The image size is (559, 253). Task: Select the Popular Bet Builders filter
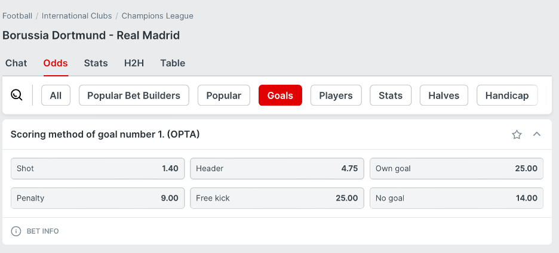point(134,95)
